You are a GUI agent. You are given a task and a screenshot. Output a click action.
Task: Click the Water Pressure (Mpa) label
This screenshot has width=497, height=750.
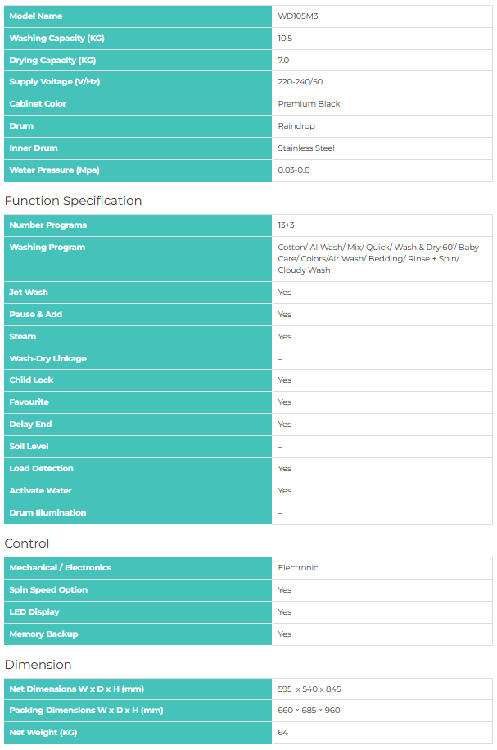point(54,170)
